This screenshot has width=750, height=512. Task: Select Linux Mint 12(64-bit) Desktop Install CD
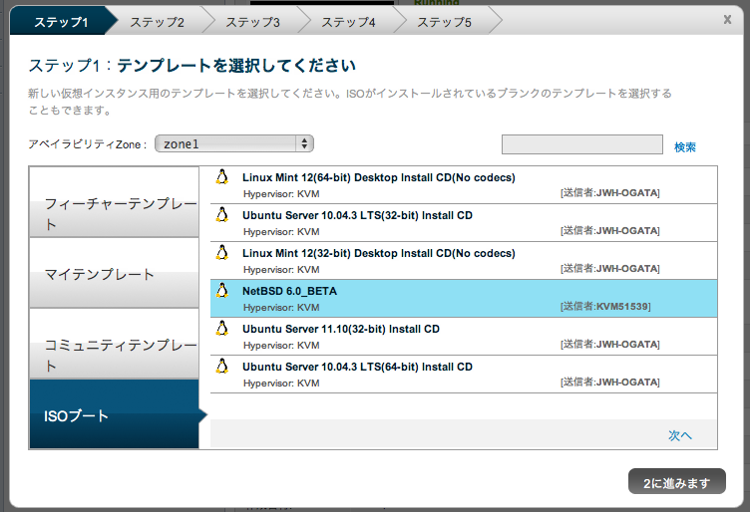[464, 185]
